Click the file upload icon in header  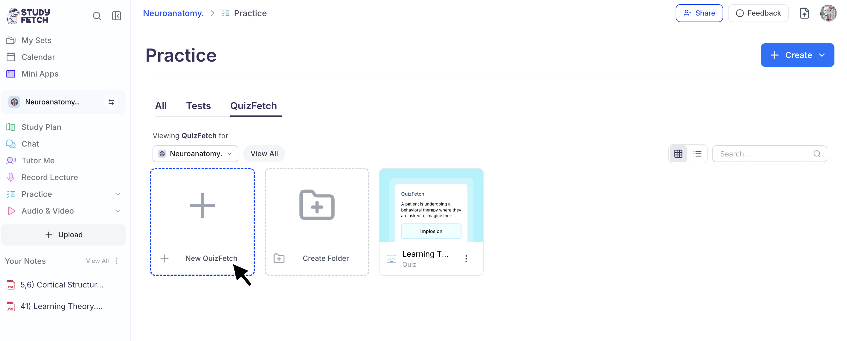coord(804,13)
